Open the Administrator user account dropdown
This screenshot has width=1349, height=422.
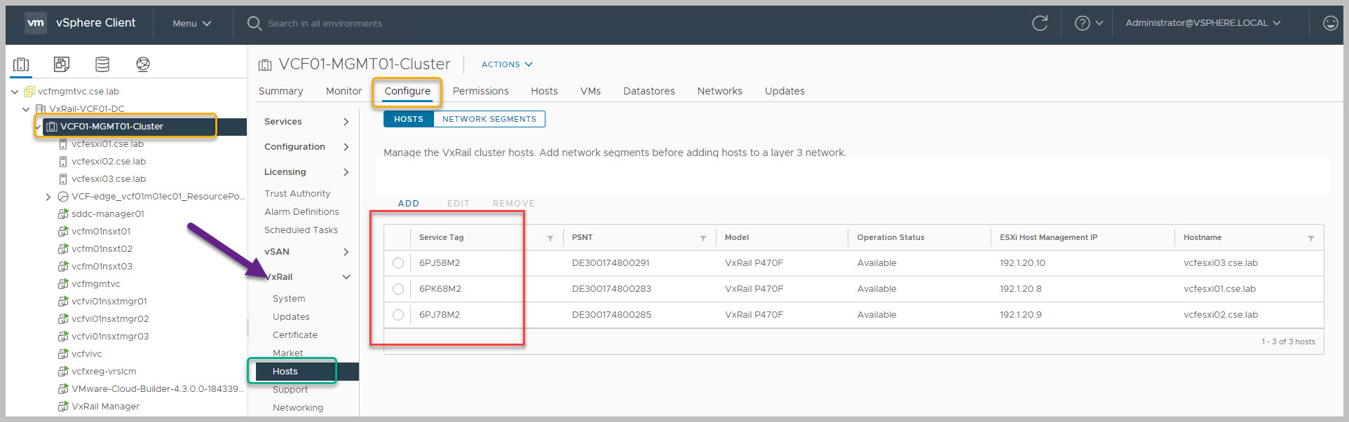1202,23
